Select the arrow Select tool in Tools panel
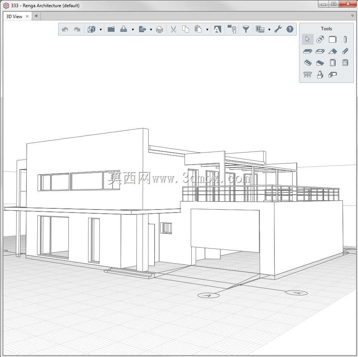 pyautogui.click(x=308, y=39)
